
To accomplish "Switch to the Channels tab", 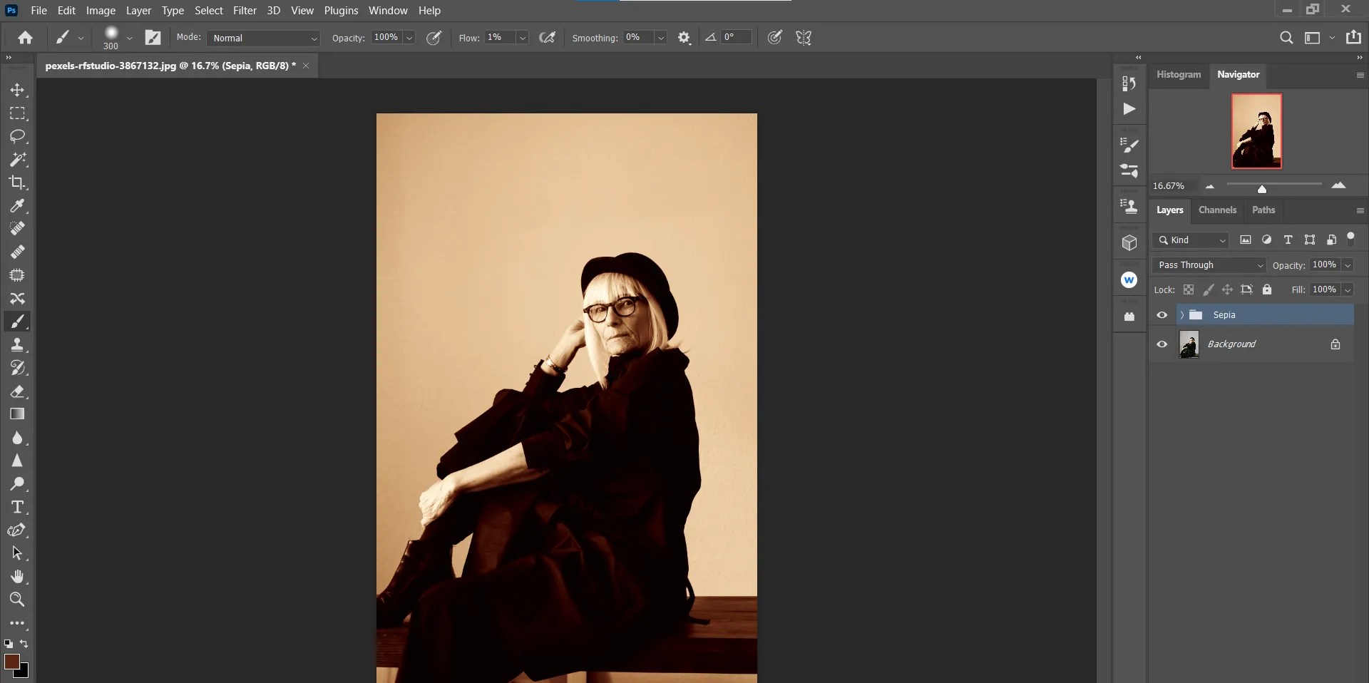I will [1217, 210].
